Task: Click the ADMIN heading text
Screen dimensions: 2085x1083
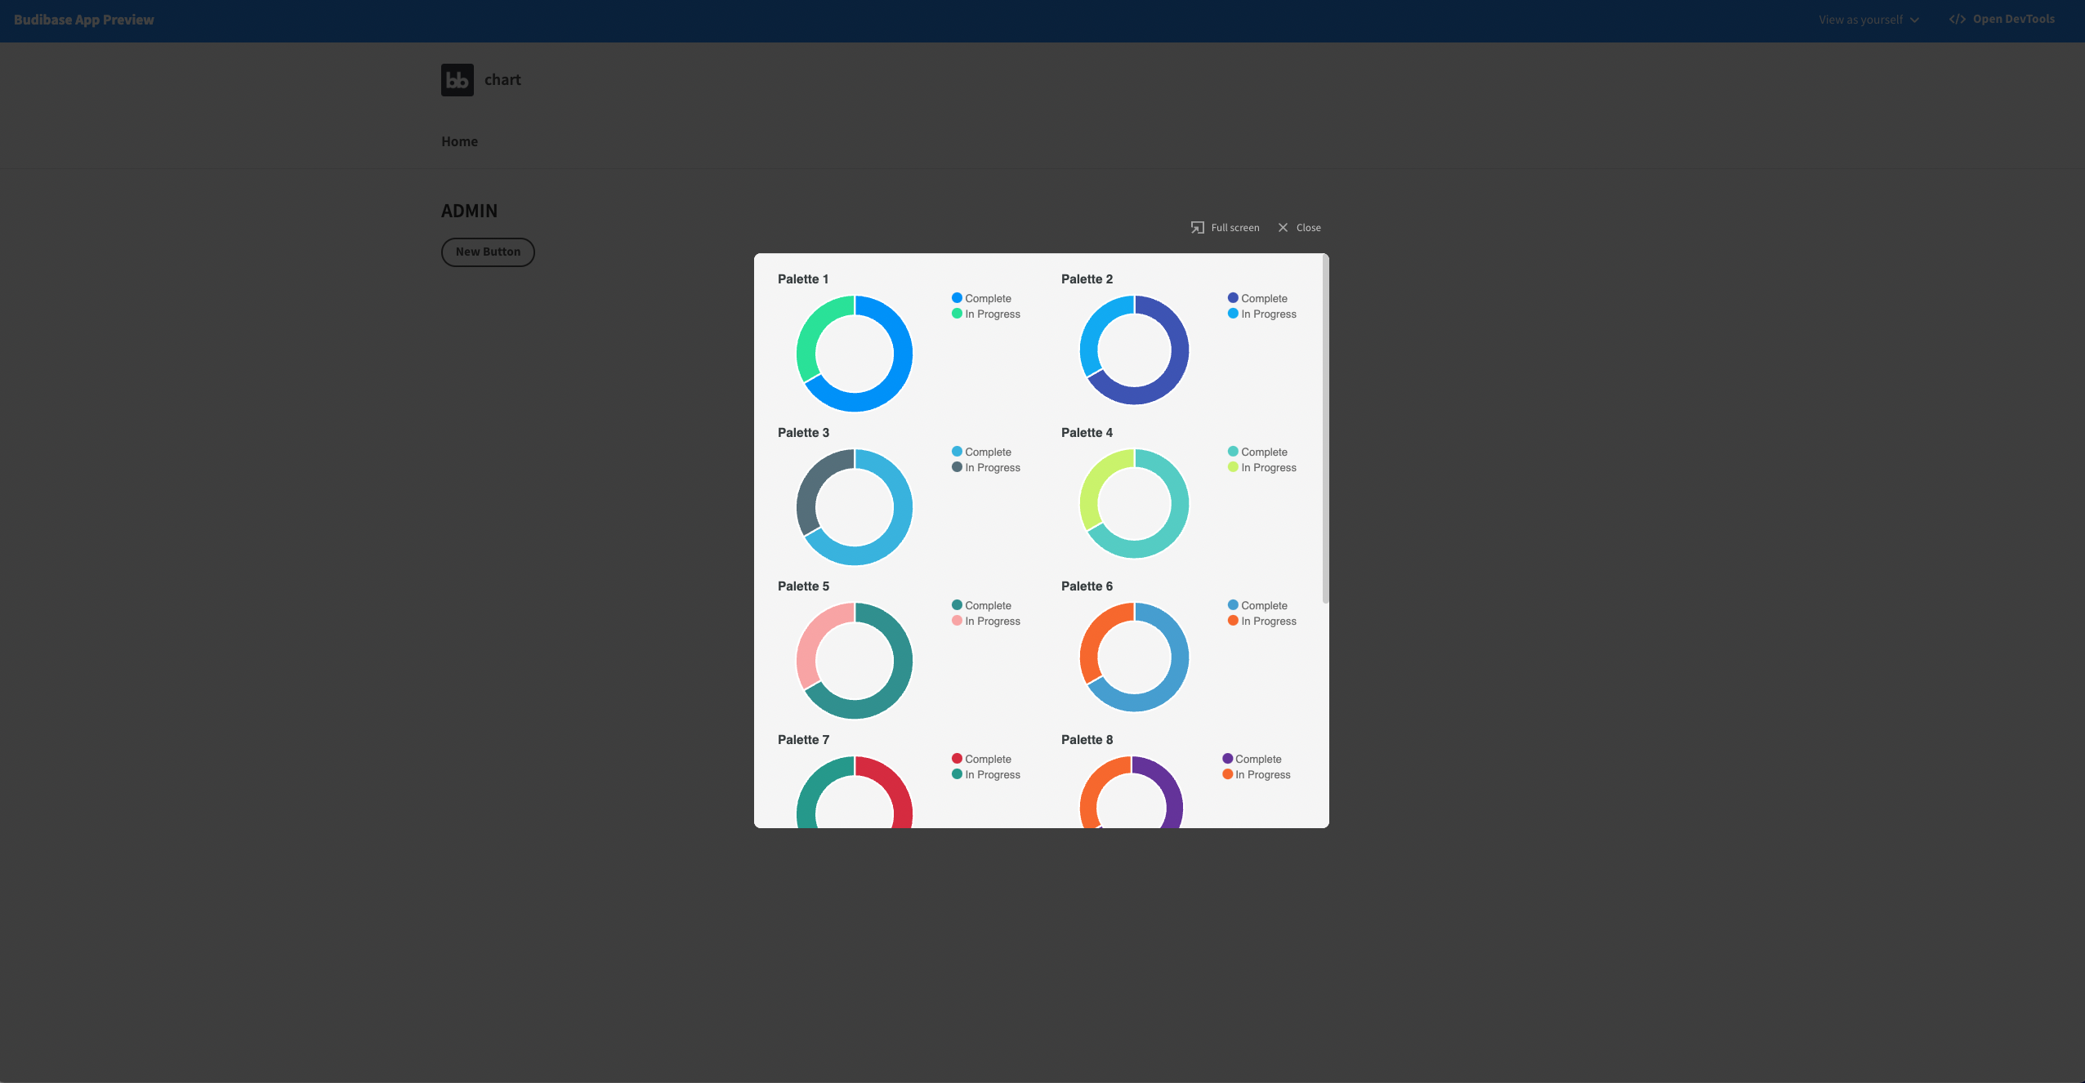Action: point(469,211)
